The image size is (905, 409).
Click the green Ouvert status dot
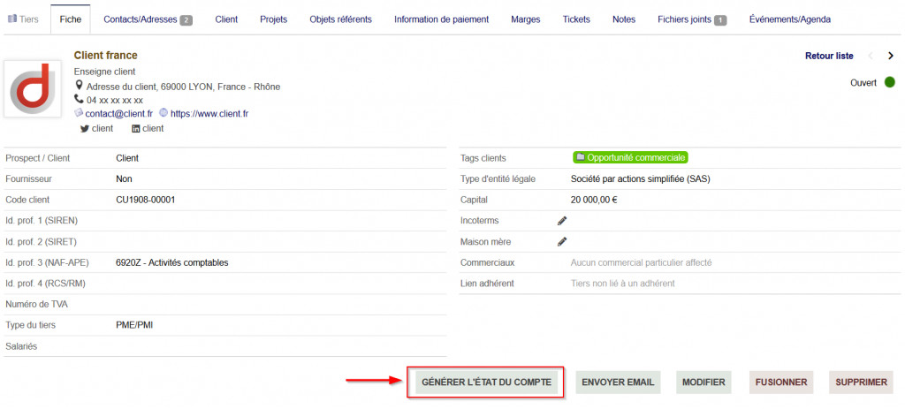coord(889,82)
